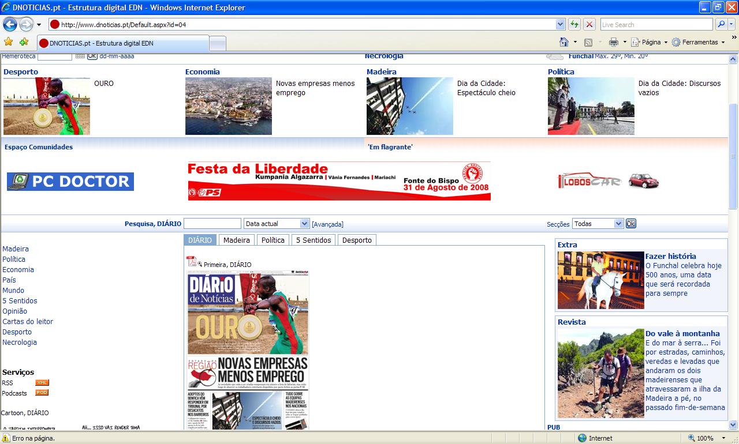Screen dimensions: 739x444
Task: Open the Secções 'Todas' dropdown
Action: click(x=598, y=224)
